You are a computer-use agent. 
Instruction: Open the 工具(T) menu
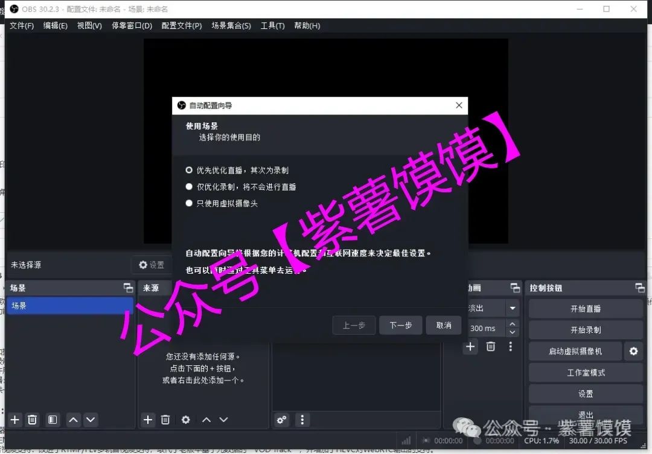tap(272, 26)
